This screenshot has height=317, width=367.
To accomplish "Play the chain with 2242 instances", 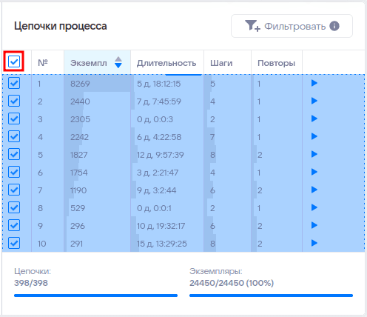I will coord(314,136).
